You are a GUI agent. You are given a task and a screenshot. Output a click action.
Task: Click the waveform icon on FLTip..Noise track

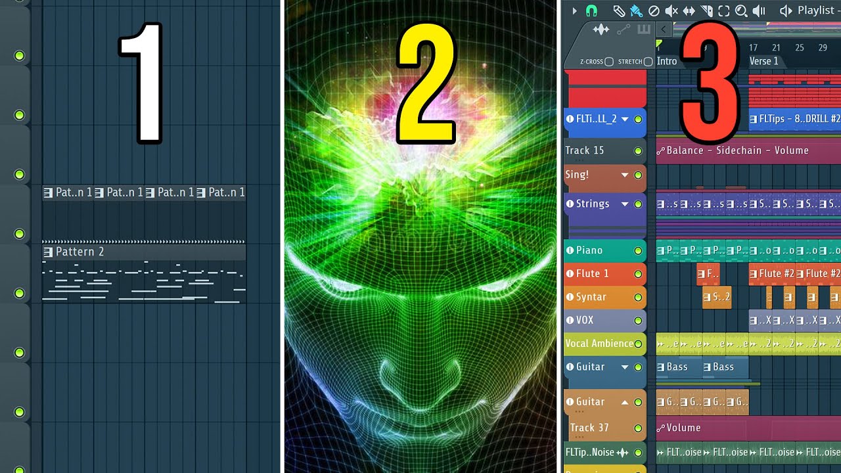pos(622,452)
